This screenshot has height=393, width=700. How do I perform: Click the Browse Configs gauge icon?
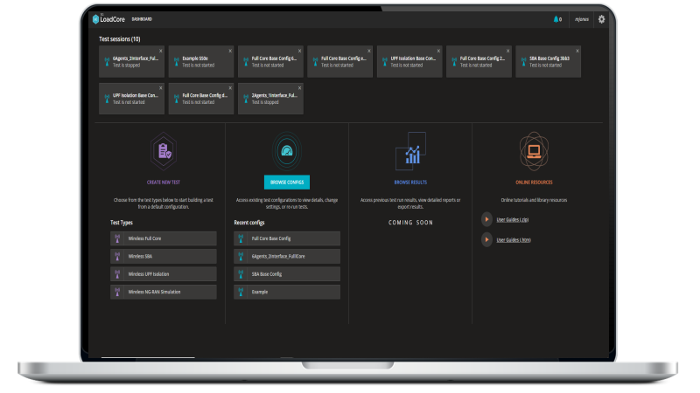point(287,150)
